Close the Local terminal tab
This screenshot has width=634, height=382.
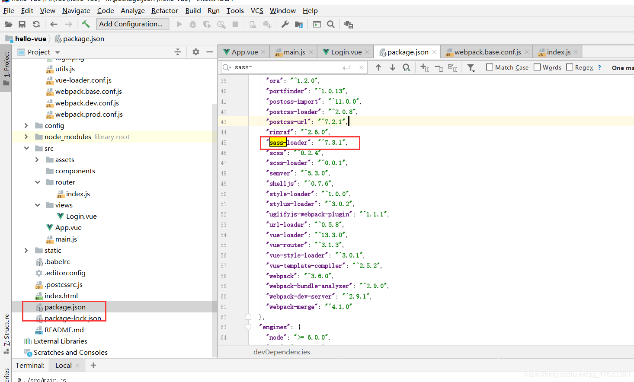click(x=77, y=366)
